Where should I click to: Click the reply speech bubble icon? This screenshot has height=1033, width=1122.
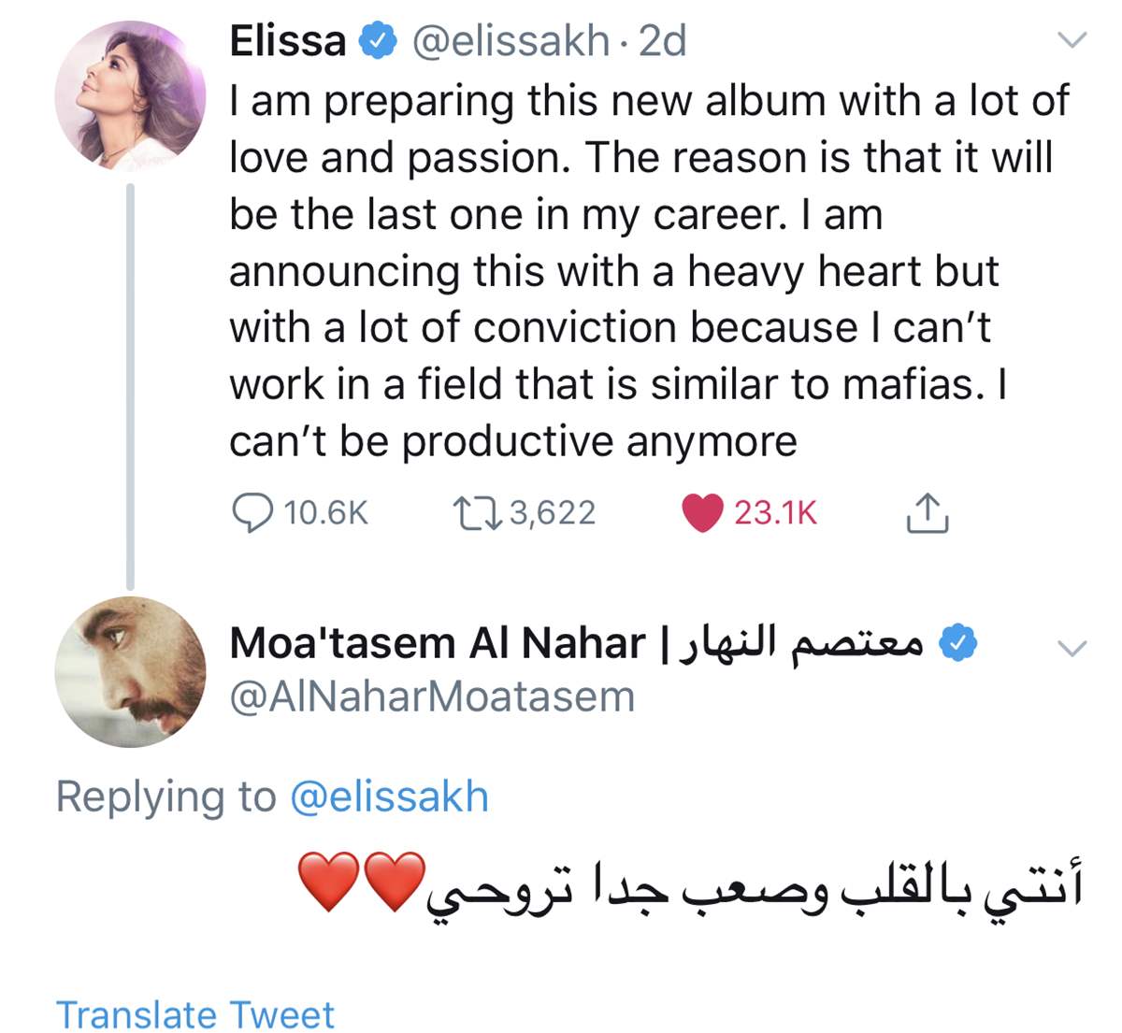coord(252,513)
